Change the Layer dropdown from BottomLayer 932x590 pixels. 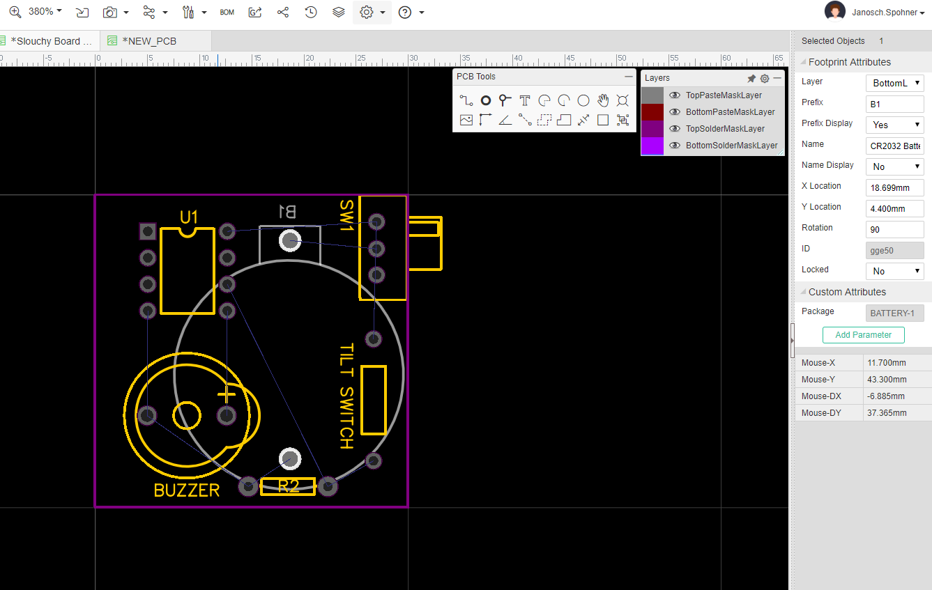[894, 83]
